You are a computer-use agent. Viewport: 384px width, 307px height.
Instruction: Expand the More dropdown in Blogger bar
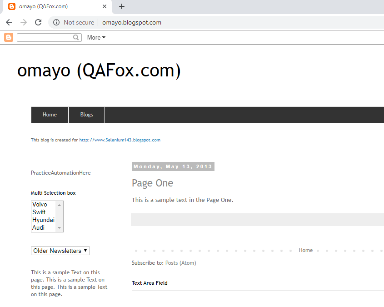coord(96,37)
